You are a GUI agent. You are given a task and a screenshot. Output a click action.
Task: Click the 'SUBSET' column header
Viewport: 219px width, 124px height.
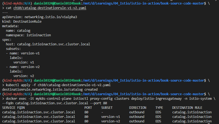click(x=107, y=108)
